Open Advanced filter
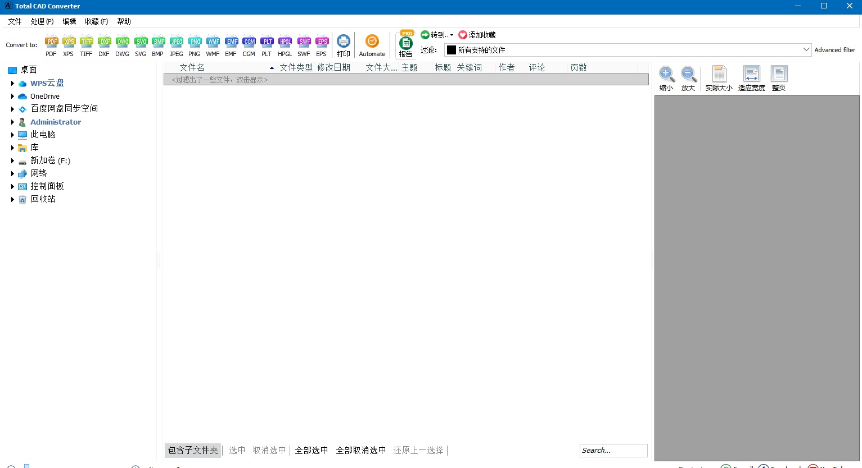The image size is (862, 468). point(835,50)
